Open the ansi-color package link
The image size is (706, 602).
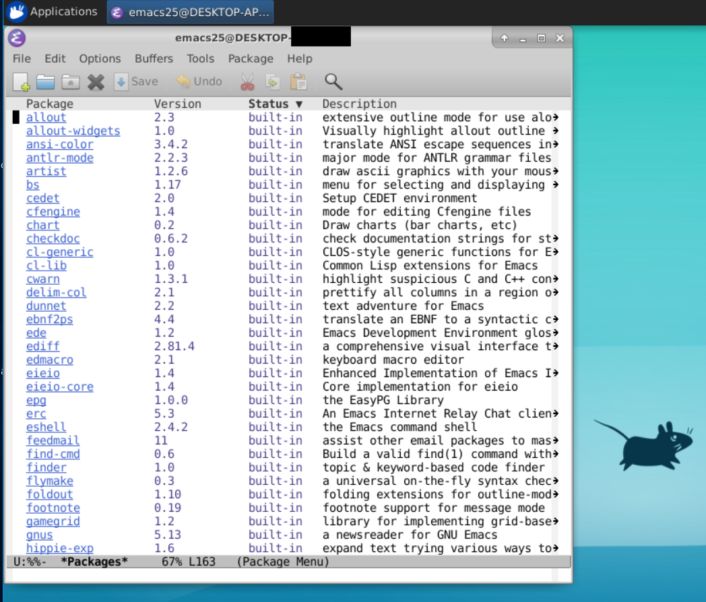pyautogui.click(x=59, y=144)
